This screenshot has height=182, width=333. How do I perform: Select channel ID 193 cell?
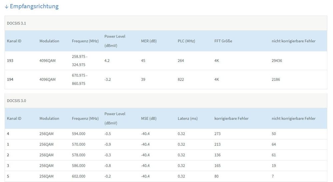tap(10, 61)
